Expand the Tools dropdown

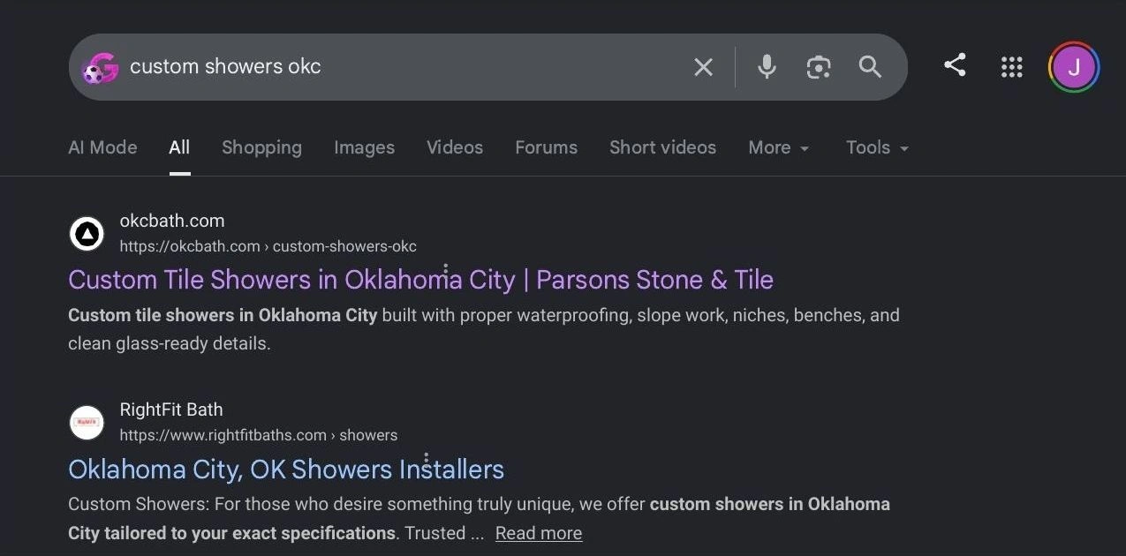pos(877,147)
